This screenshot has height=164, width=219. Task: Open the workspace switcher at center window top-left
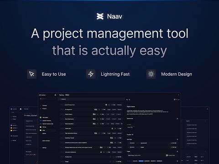click(42, 95)
